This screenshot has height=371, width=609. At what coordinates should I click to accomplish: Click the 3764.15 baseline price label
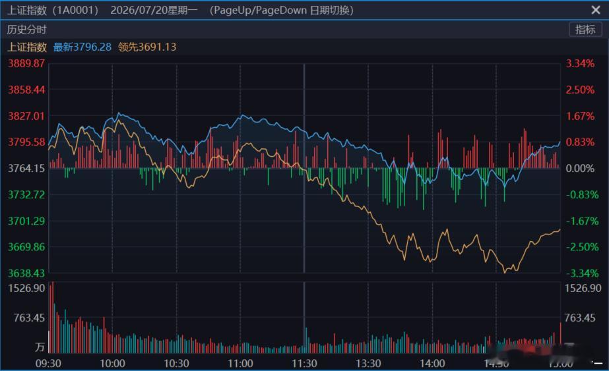tap(26, 169)
